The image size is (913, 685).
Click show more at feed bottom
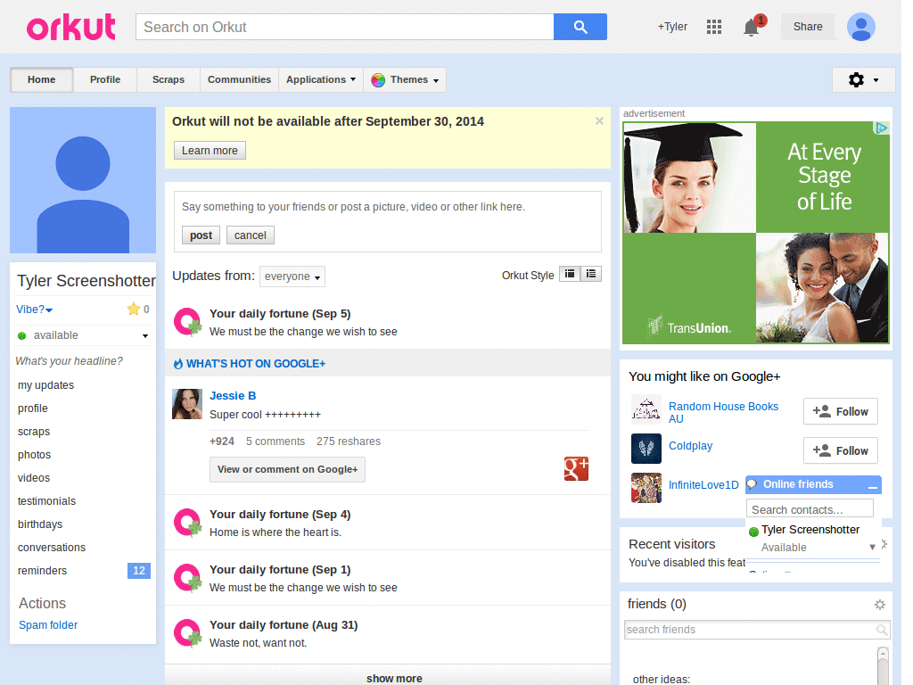point(394,679)
